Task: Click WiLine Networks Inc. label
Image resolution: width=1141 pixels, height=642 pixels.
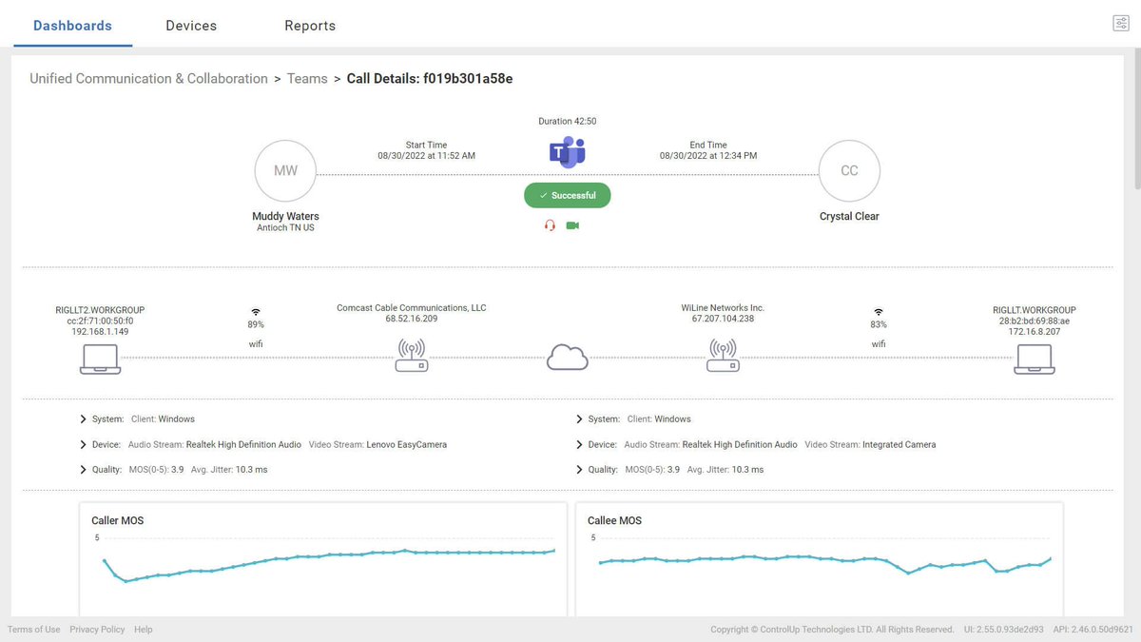Action: (723, 308)
